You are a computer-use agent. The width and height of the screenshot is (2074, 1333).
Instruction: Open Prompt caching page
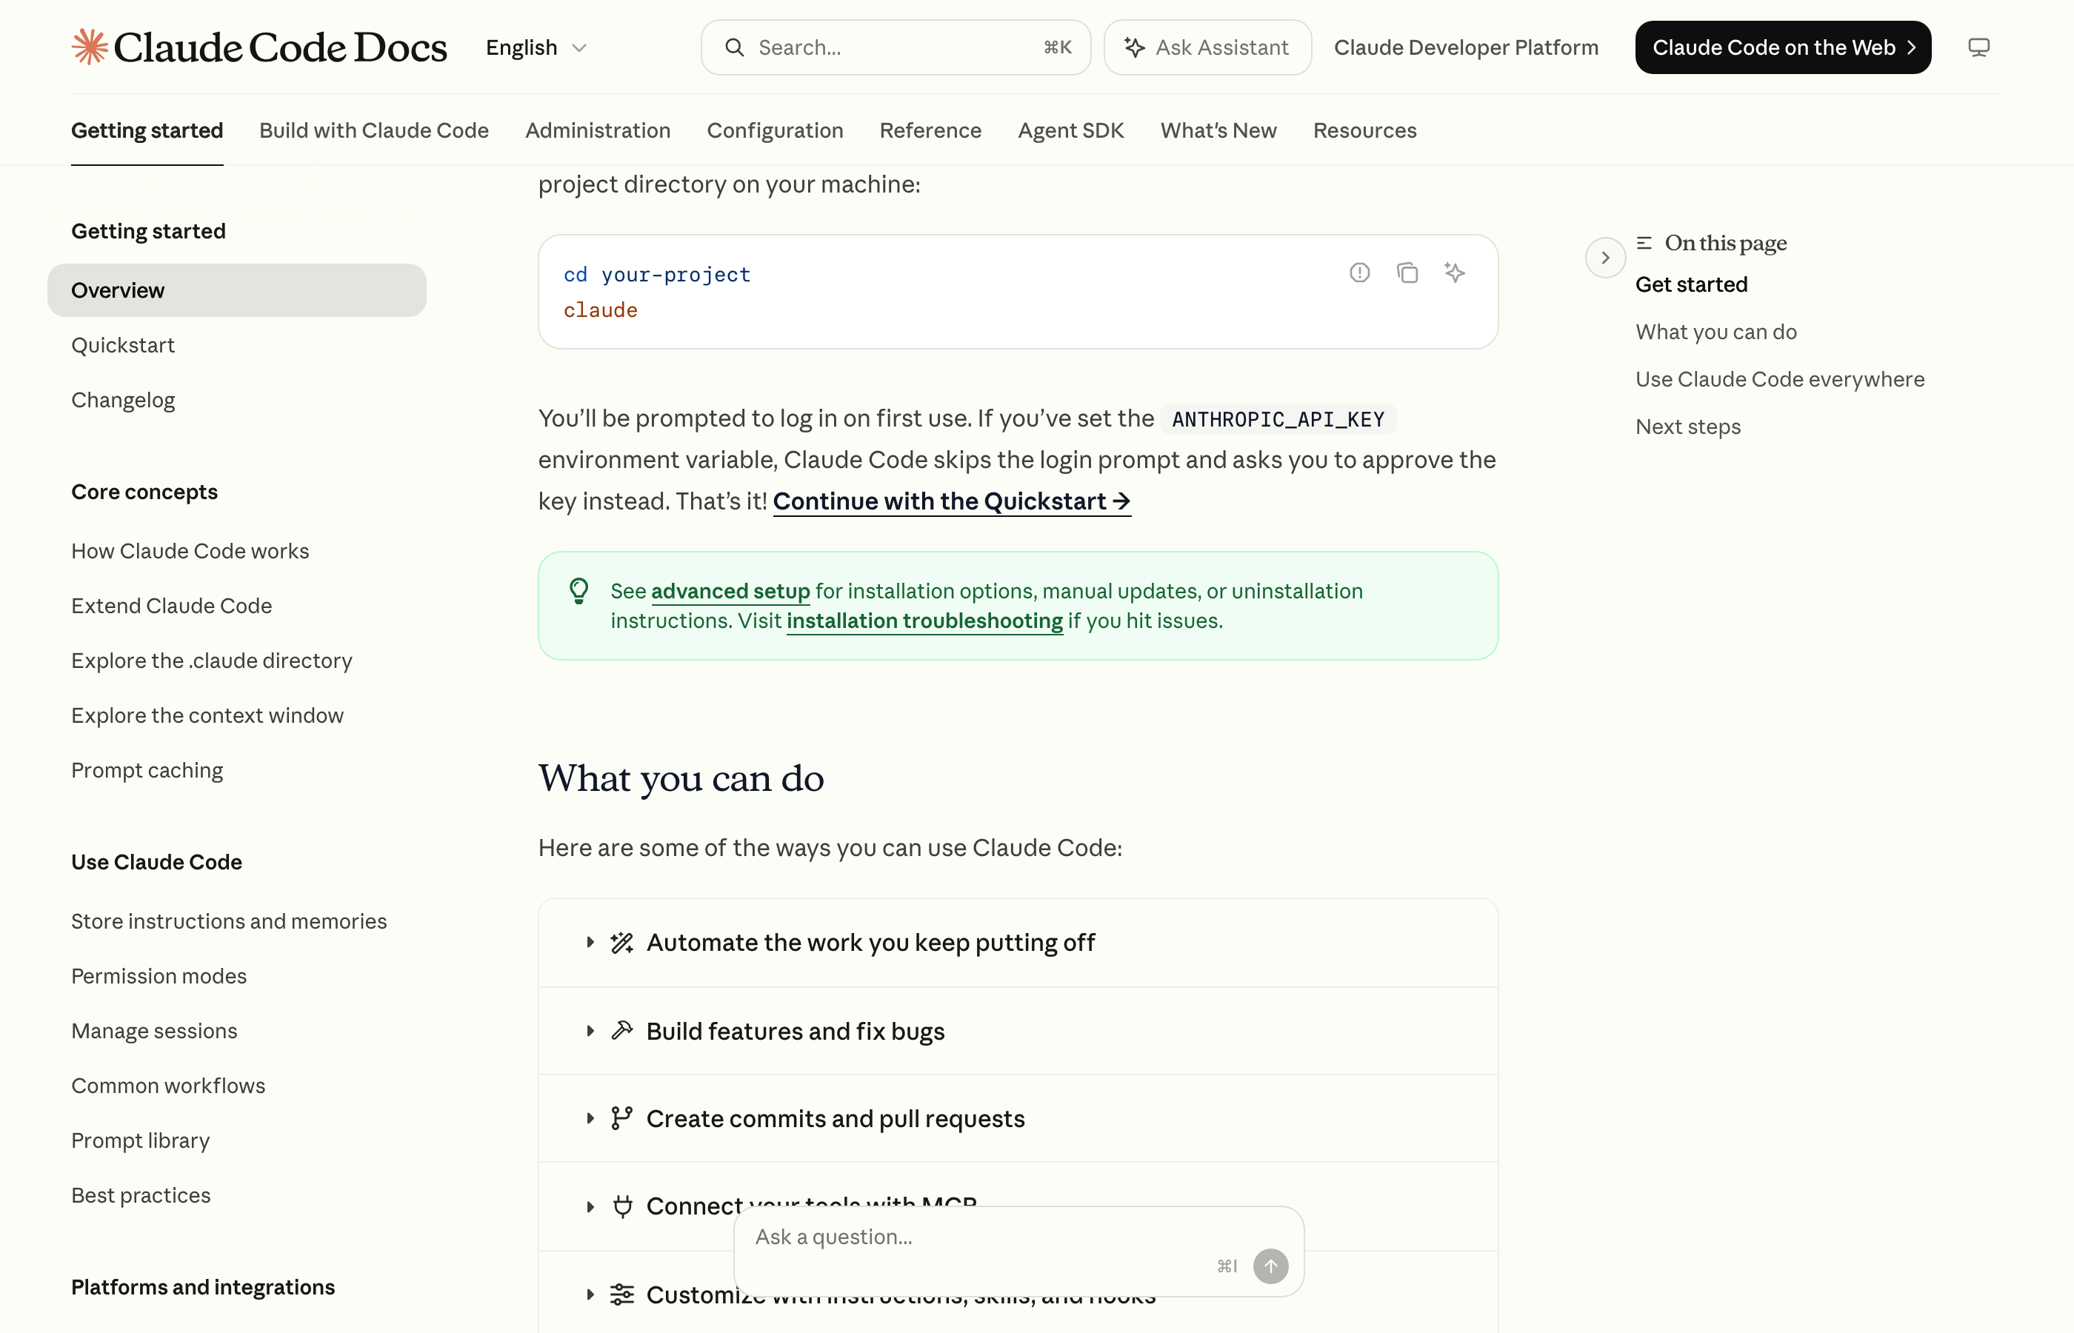point(147,770)
